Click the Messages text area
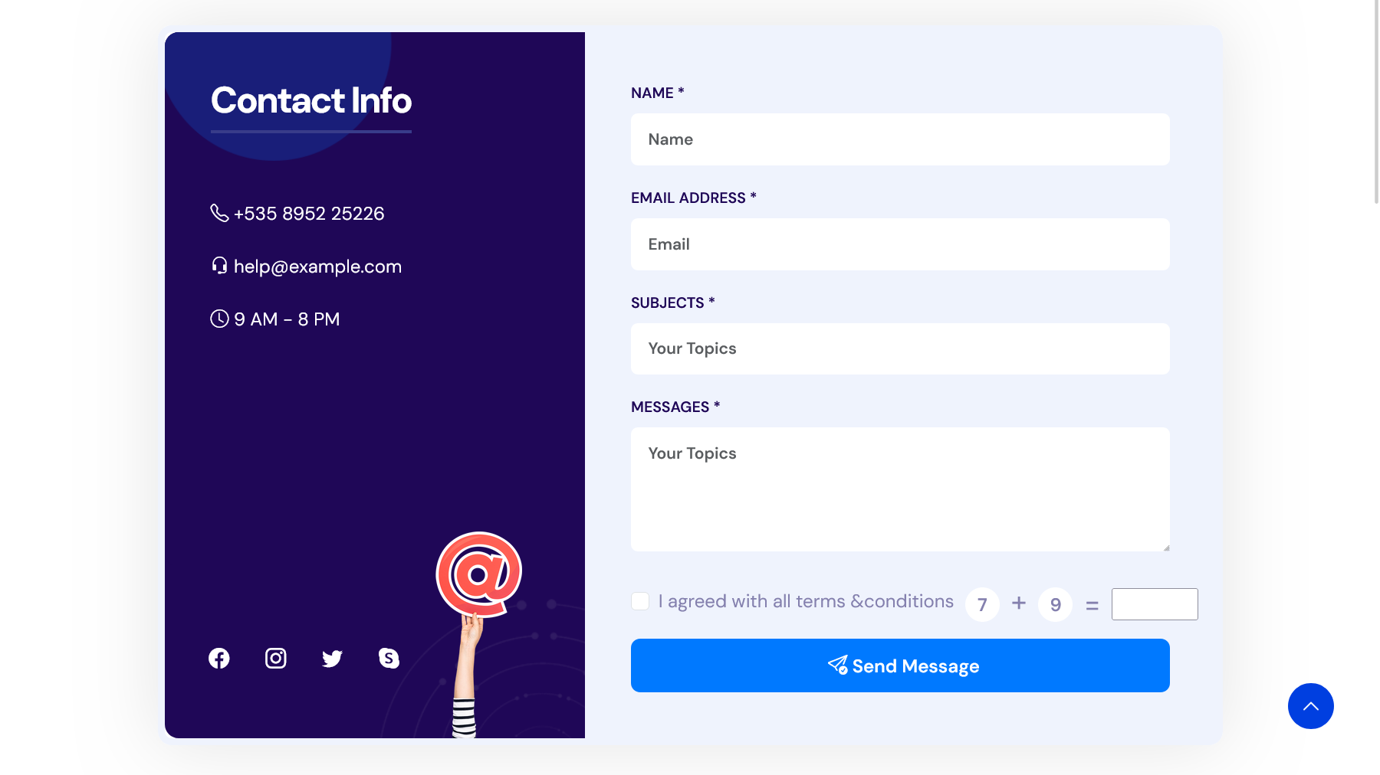The width and height of the screenshot is (1380, 775). [x=900, y=489]
